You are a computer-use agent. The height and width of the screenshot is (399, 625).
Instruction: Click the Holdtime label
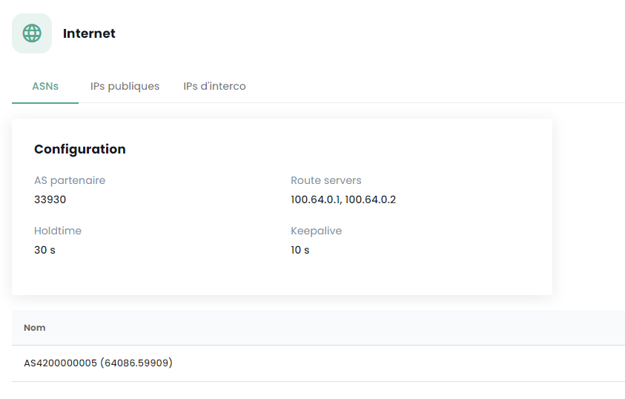58,231
